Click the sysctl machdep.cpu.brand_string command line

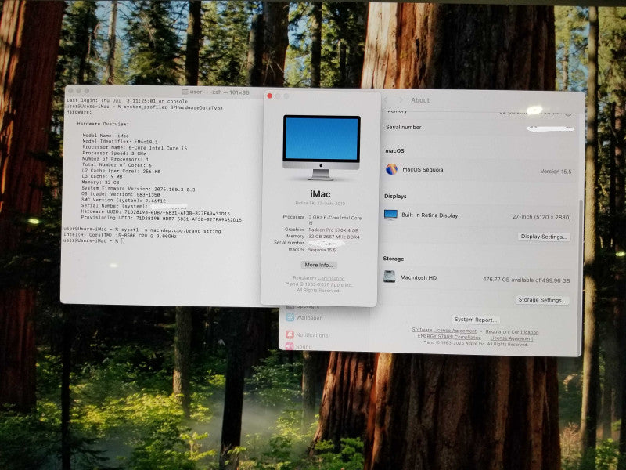[x=142, y=230]
